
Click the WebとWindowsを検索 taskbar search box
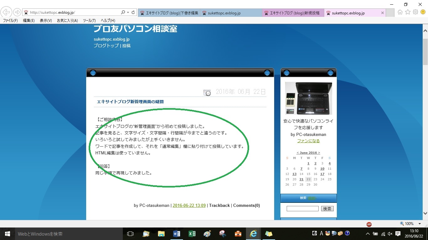tap(69, 234)
